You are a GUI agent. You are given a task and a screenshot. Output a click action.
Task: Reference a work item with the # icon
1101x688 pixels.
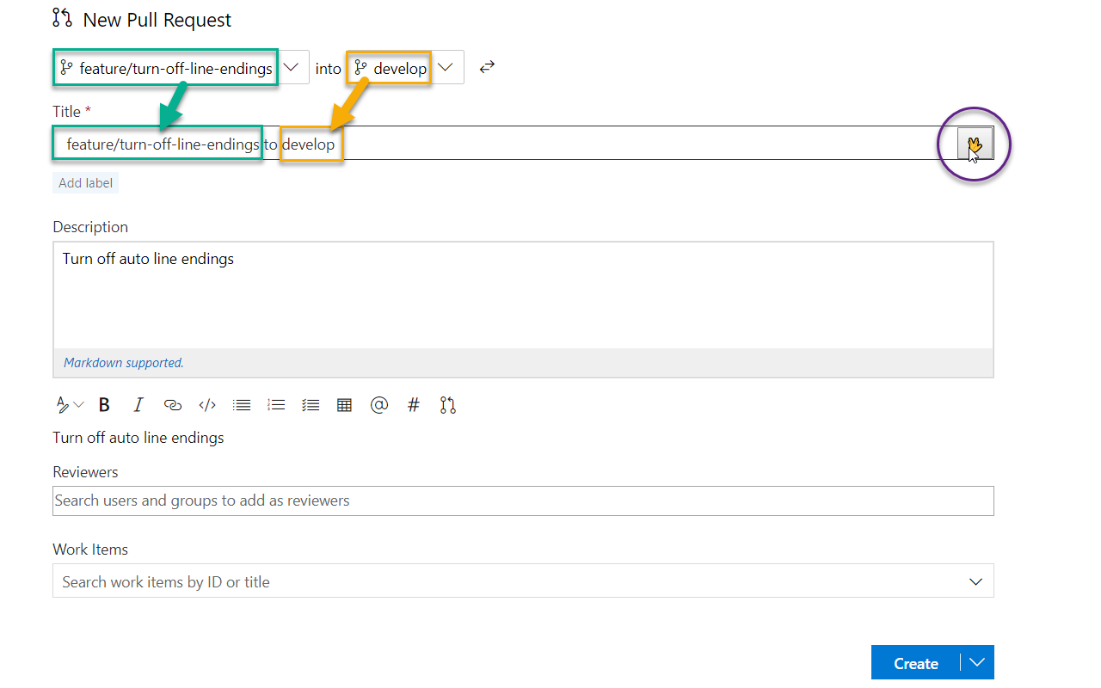[x=413, y=404]
